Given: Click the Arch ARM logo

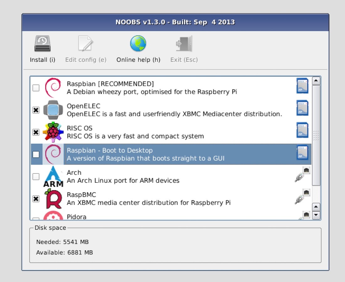Looking at the screenshot, I should [x=53, y=176].
